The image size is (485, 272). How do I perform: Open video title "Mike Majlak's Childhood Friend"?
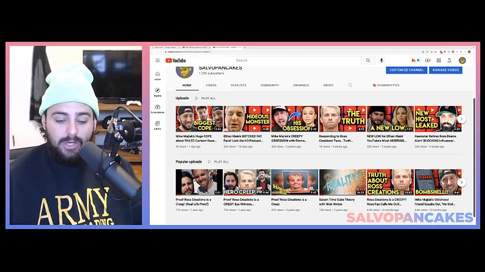tap(436, 202)
